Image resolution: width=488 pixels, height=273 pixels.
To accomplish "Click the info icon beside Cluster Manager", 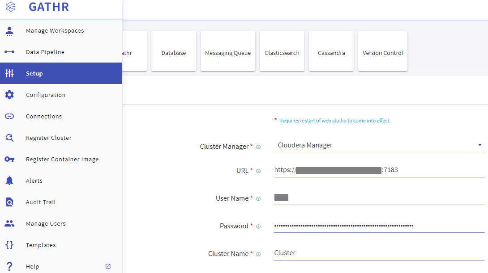I will 258,147.
